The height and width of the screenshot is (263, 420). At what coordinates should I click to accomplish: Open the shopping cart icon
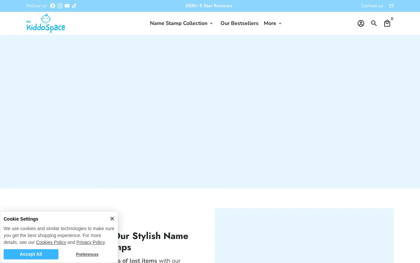pyautogui.click(x=387, y=23)
